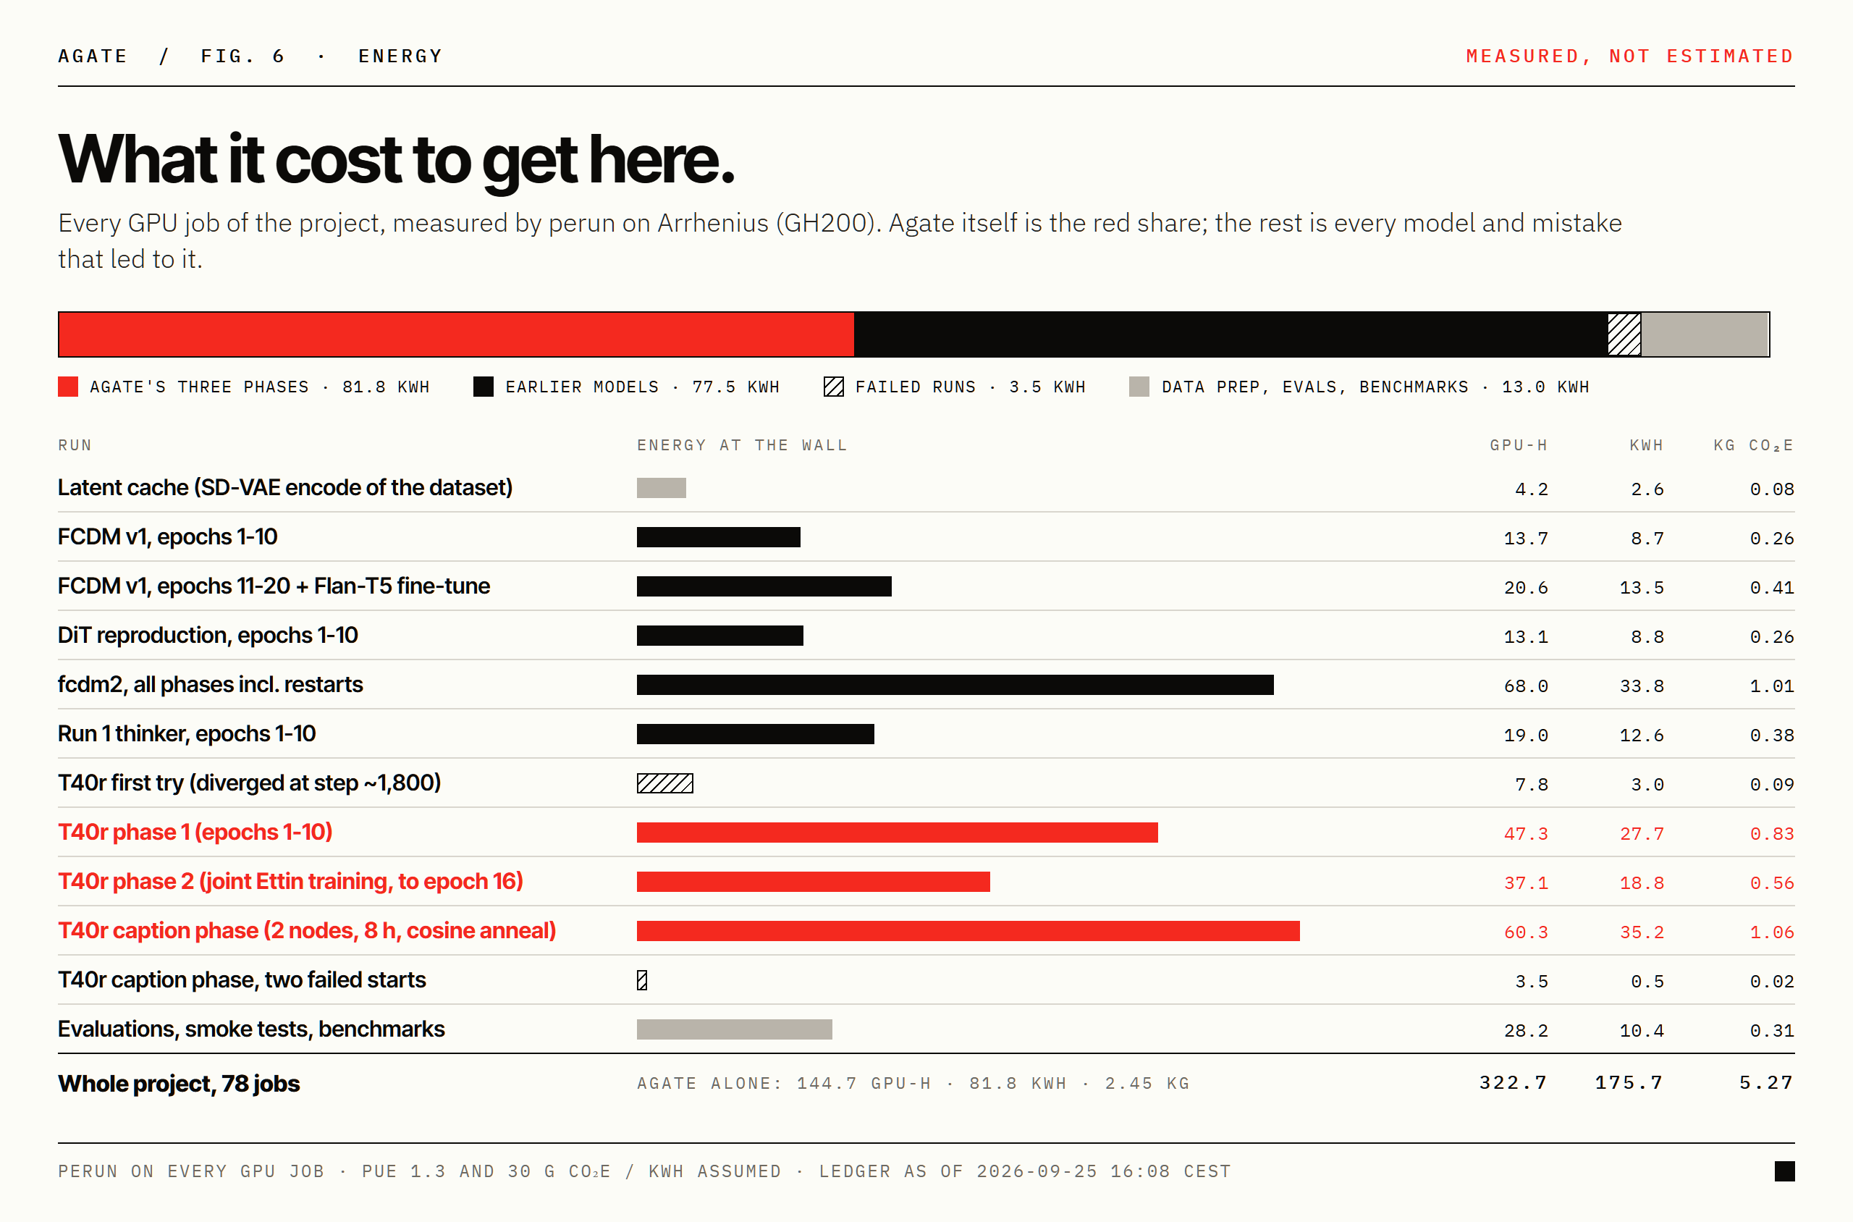Click the total '5.27' kg CO₂e value
The width and height of the screenshot is (1853, 1222).
click(1765, 1082)
